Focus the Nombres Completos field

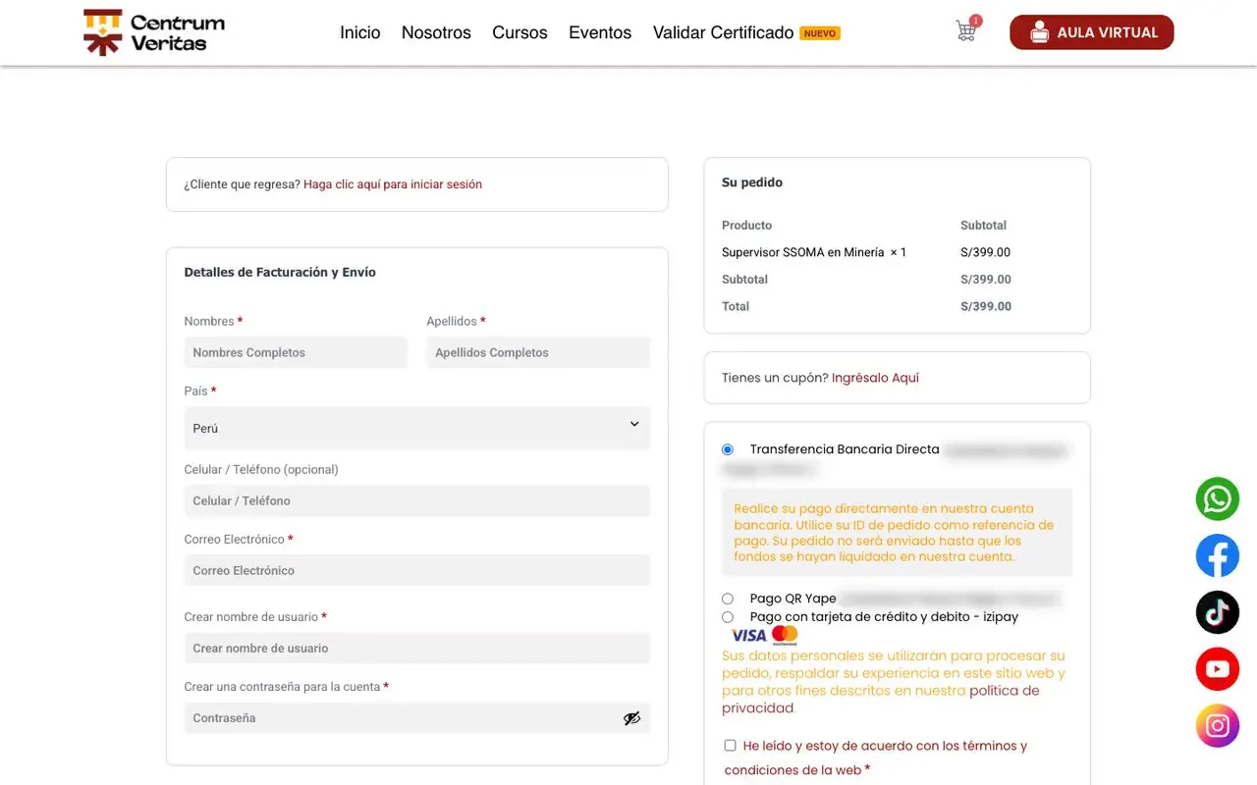[296, 352]
